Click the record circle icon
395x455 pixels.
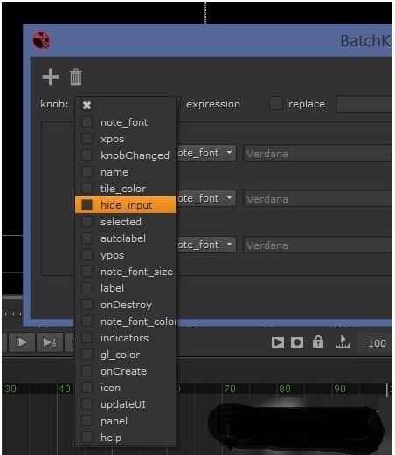pyautogui.click(x=297, y=342)
